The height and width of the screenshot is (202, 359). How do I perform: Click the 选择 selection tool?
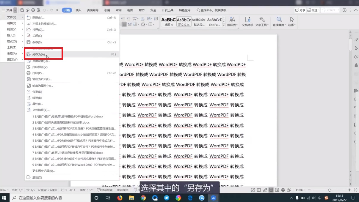[x=292, y=22]
